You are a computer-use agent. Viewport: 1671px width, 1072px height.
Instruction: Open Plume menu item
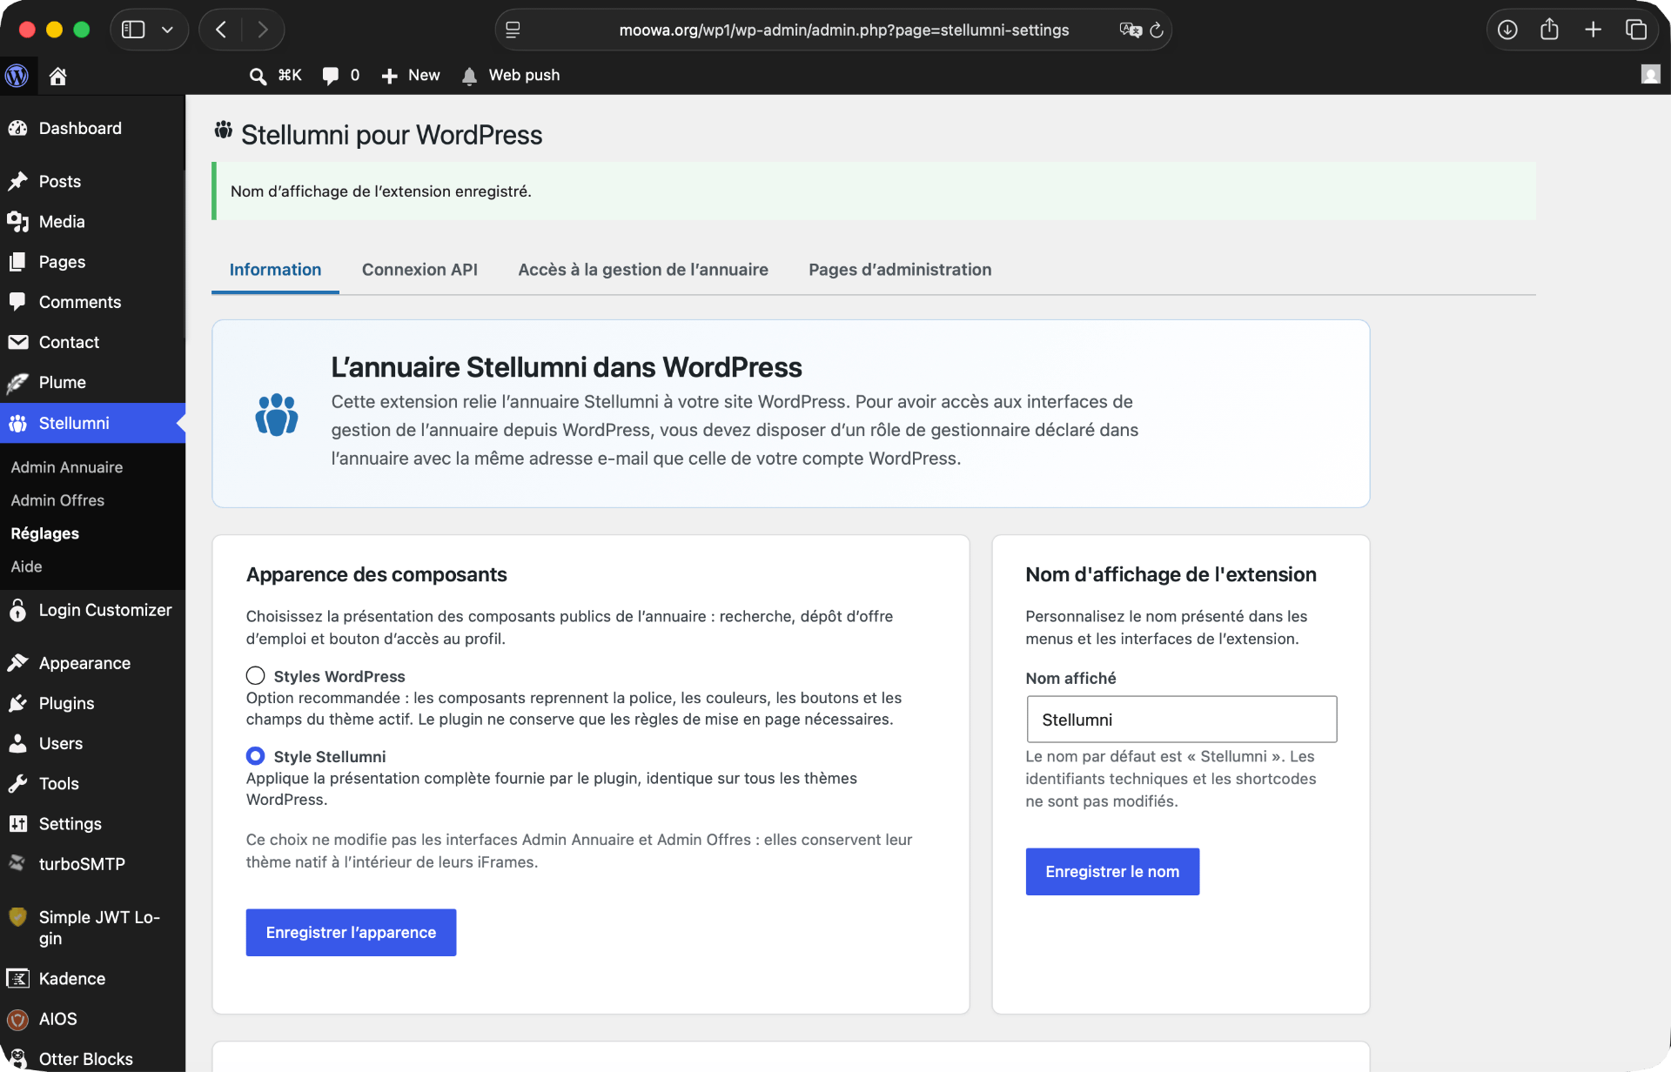pos(92,382)
